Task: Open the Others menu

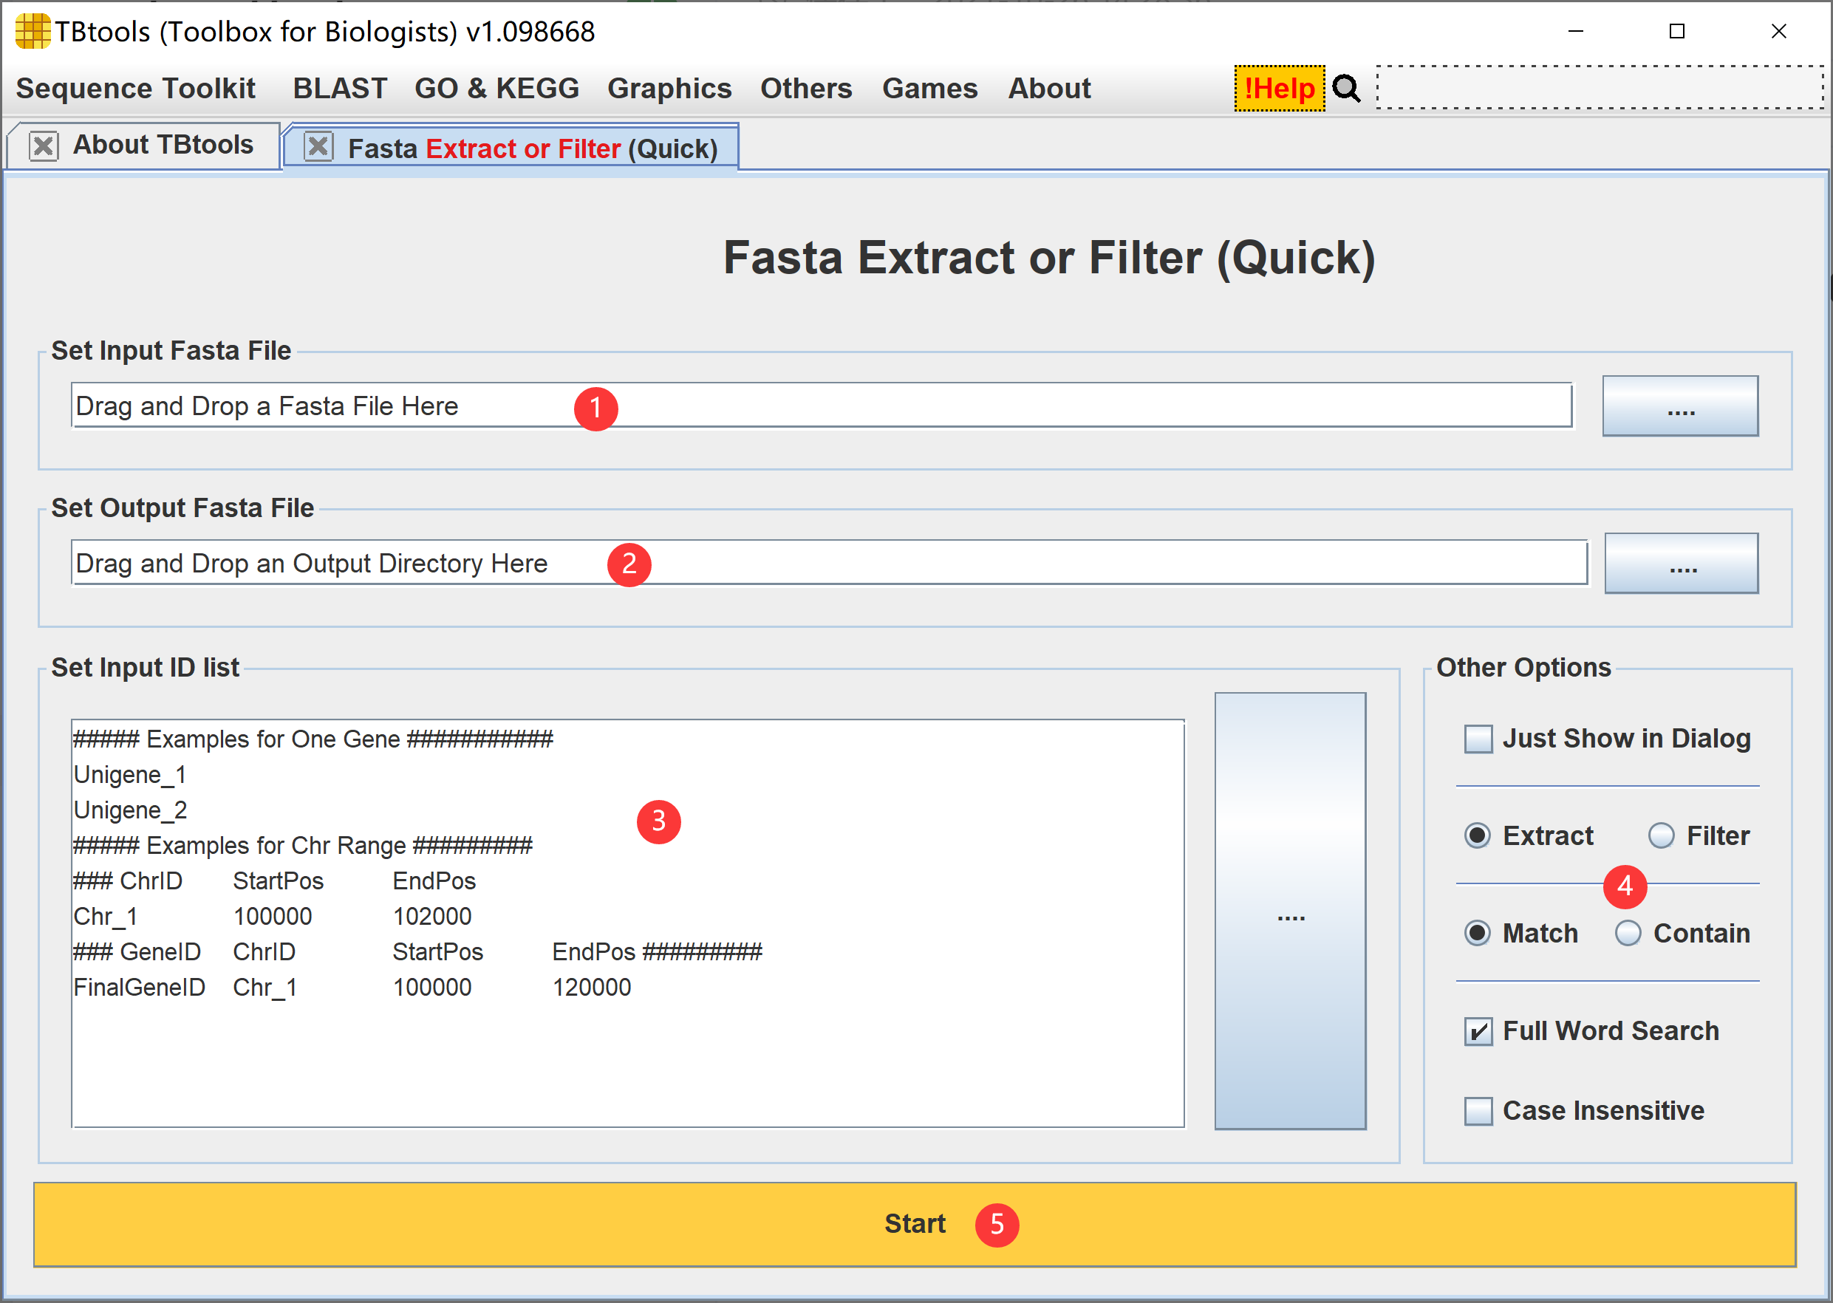Action: (806, 88)
